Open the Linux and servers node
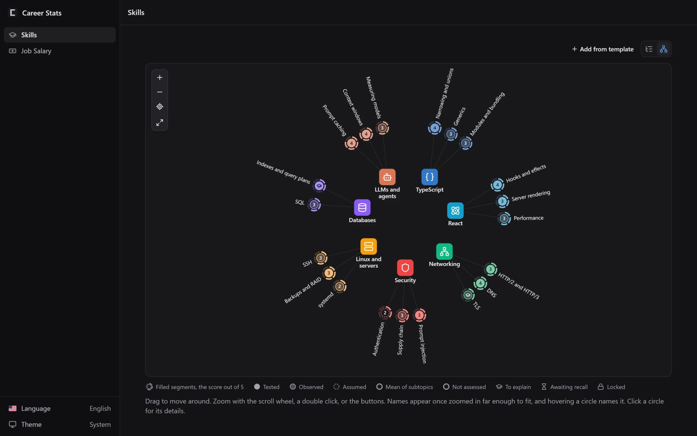Viewport: 697px width, 436px height. coord(368,246)
